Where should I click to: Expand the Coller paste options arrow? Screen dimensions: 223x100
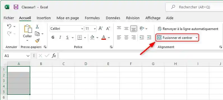pos(27,41)
